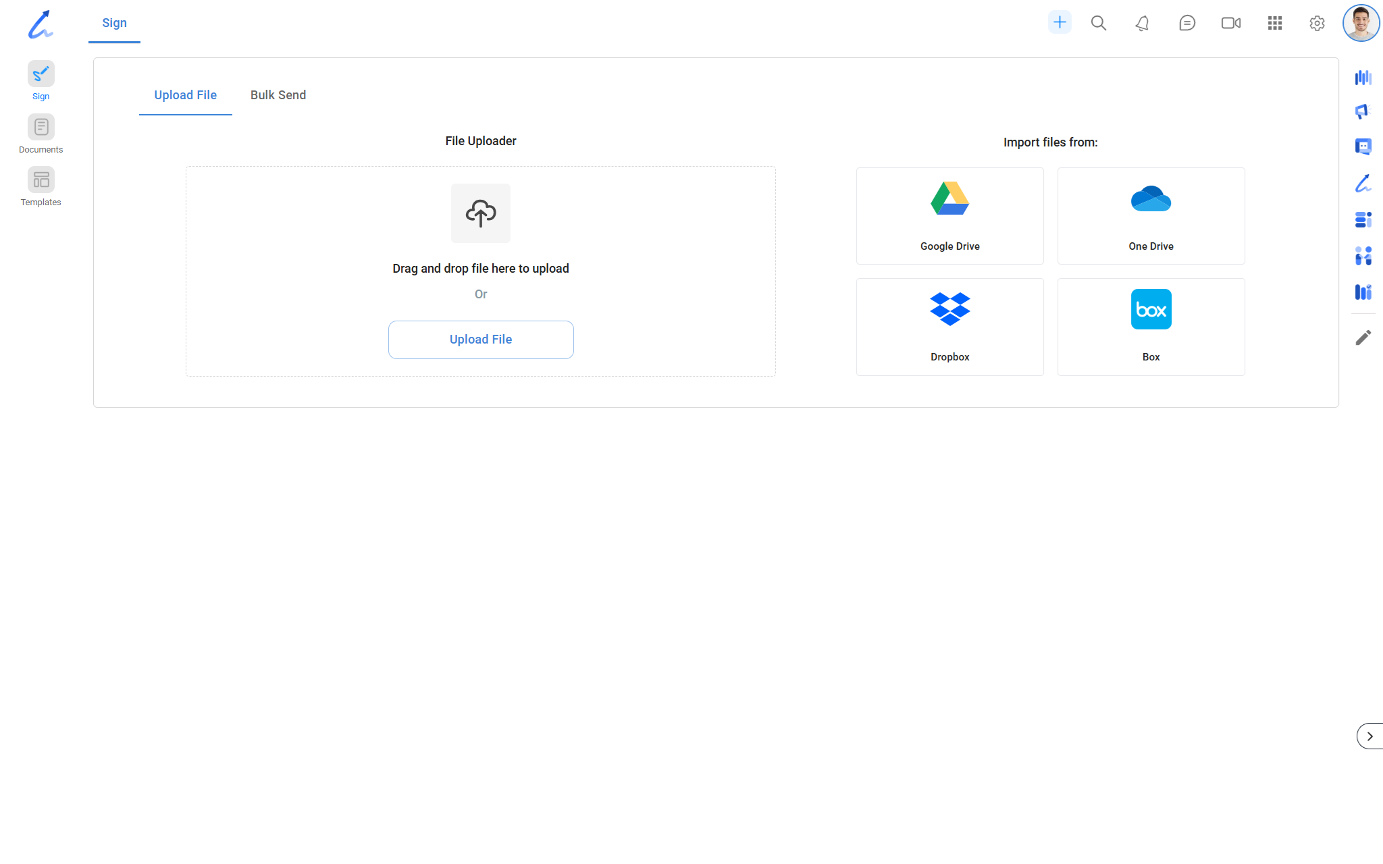Import files from Google Drive
The height and width of the screenshot is (864, 1383).
(949, 216)
